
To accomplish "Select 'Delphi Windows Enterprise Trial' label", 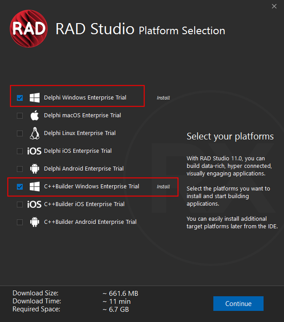I will pos(85,98).
